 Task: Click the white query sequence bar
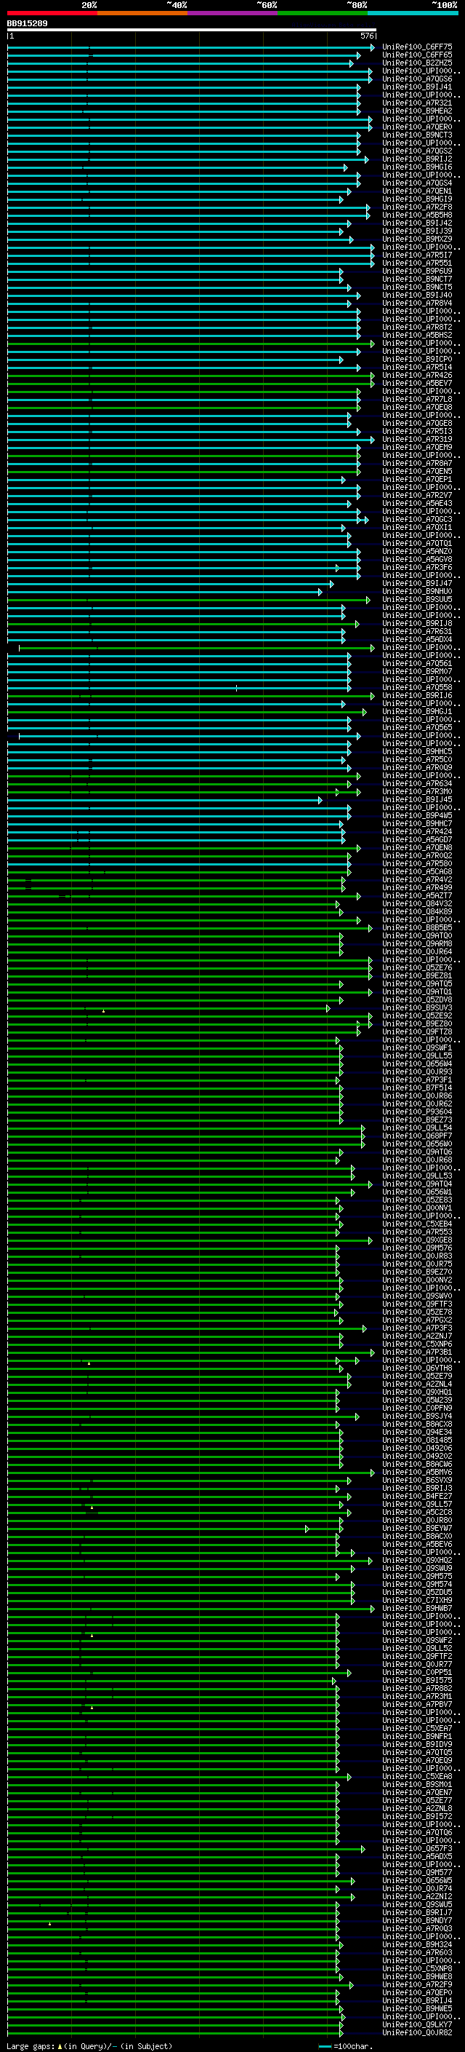192,31
